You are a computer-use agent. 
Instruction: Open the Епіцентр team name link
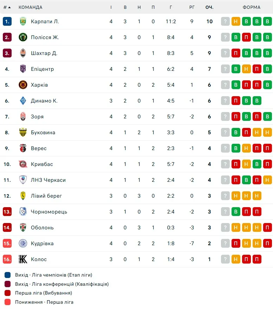click(x=42, y=69)
